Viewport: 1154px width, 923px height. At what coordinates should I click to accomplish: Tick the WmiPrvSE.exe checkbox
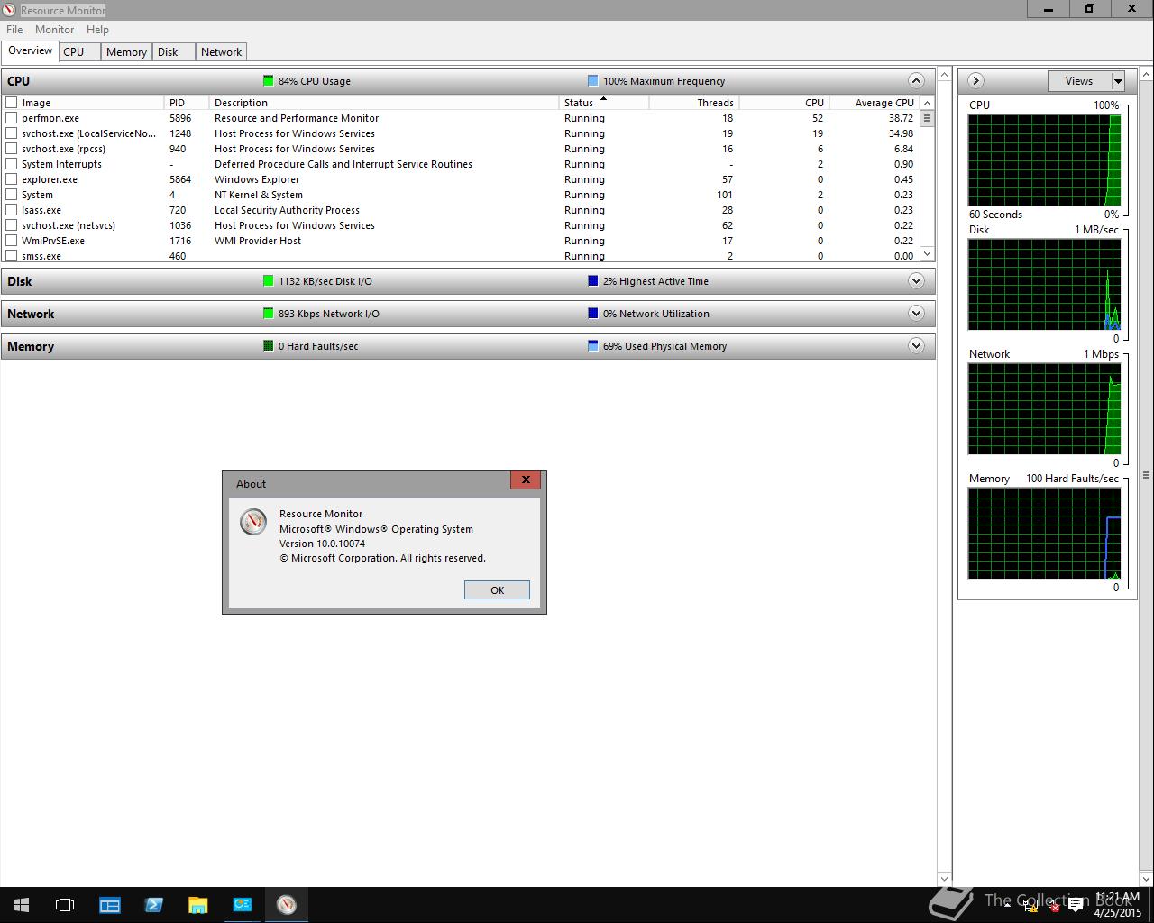[x=12, y=241]
